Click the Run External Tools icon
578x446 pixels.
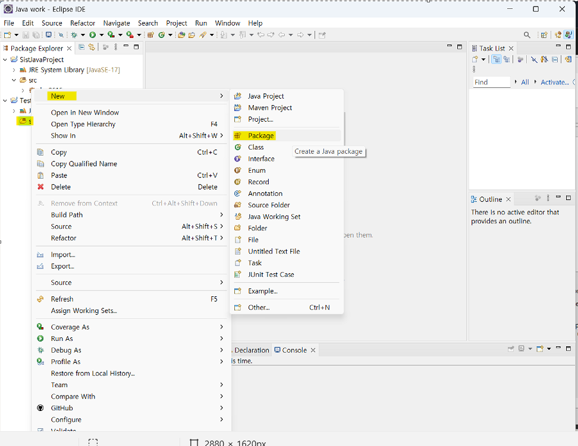pyautogui.click(x=130, y=35)
